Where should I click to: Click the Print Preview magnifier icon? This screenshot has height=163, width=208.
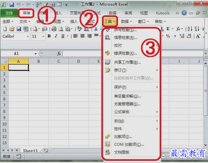61,29
